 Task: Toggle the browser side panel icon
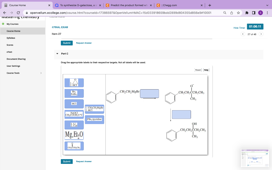pyautogui.click(x=254, y=13)
